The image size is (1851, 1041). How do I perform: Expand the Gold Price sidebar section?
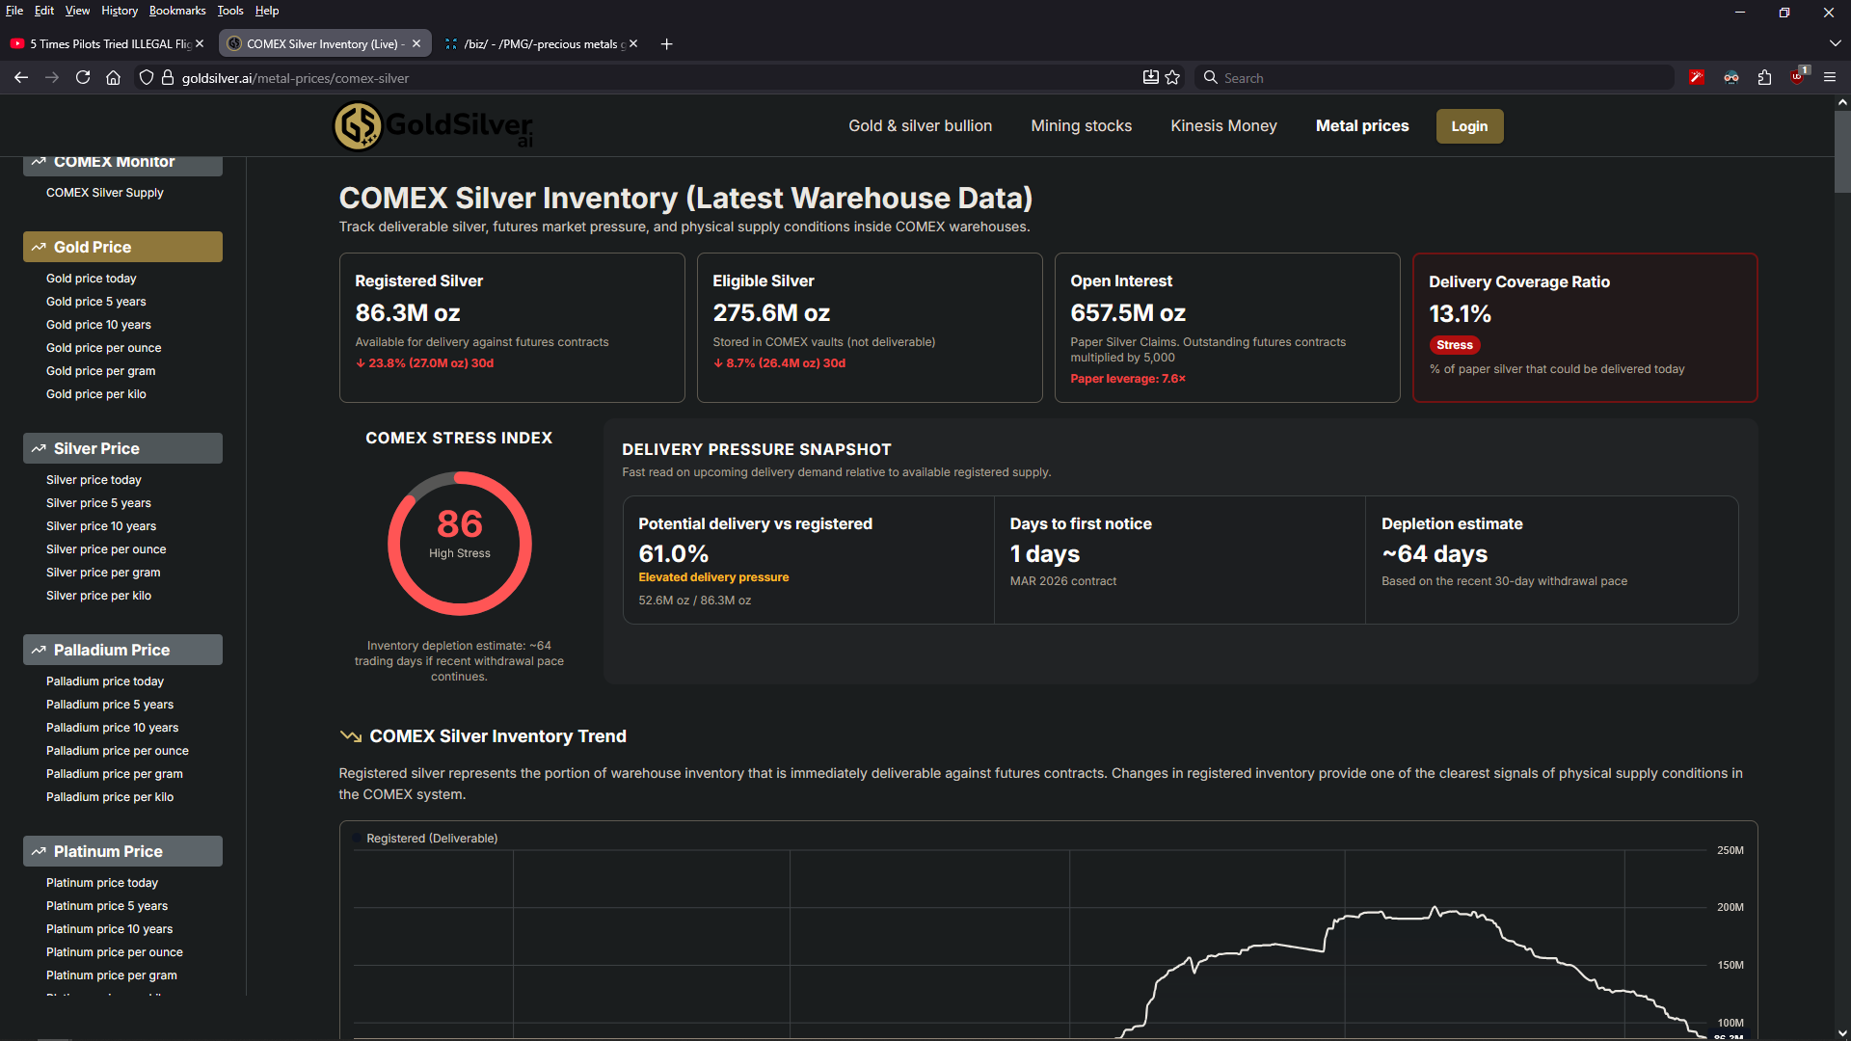(x=122, y=247)
